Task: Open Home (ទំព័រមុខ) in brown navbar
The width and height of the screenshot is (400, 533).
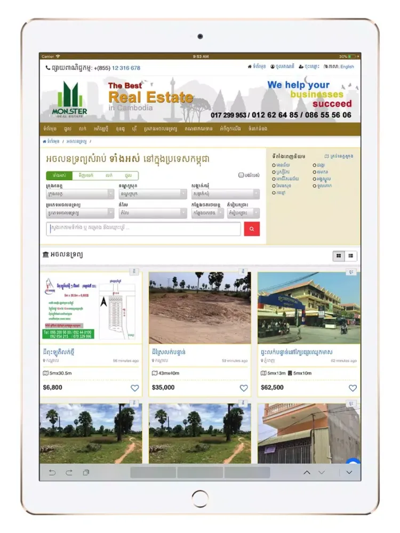Action: tap(50, 129)
